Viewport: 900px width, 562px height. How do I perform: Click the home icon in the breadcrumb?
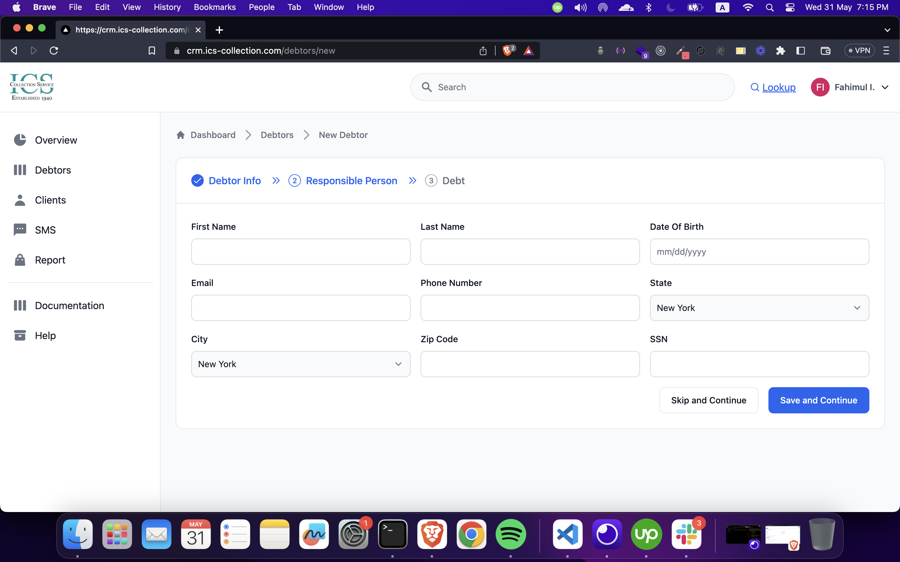pyautogui.click(x=181, y=135)
